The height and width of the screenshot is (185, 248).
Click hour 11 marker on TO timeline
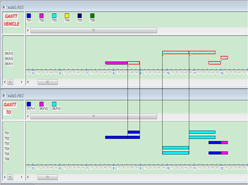tap(195, 168)
